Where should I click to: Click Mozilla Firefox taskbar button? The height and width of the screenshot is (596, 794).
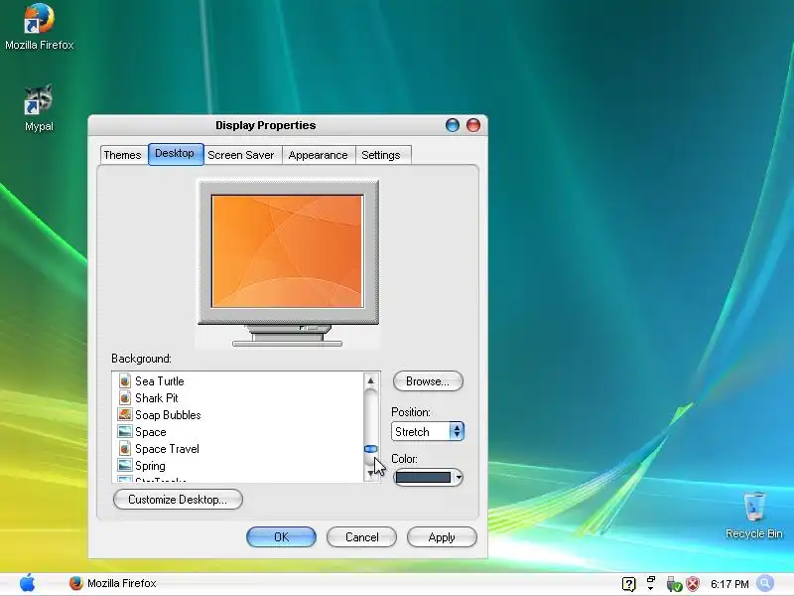112,583
